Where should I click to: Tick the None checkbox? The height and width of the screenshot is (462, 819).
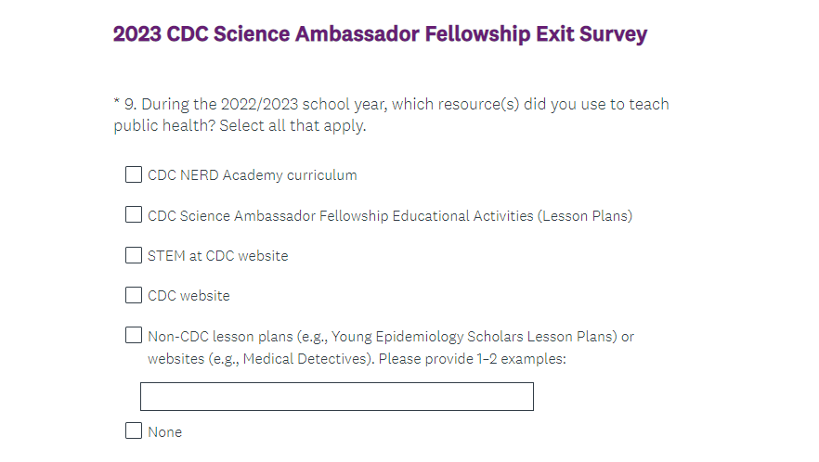pos(134,431)
